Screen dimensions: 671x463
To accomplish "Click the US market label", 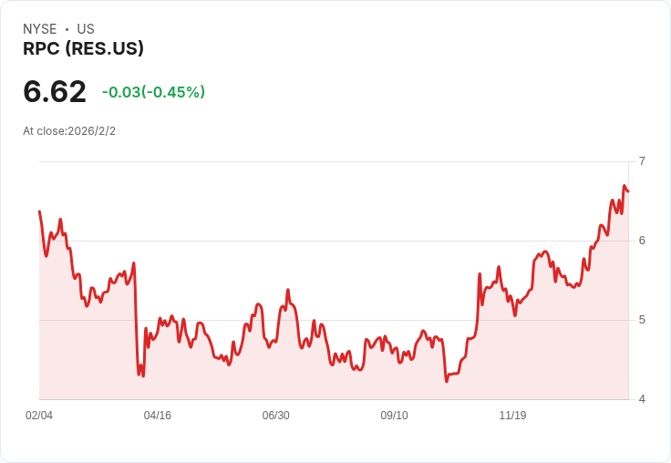I will (x=86, y=29).
